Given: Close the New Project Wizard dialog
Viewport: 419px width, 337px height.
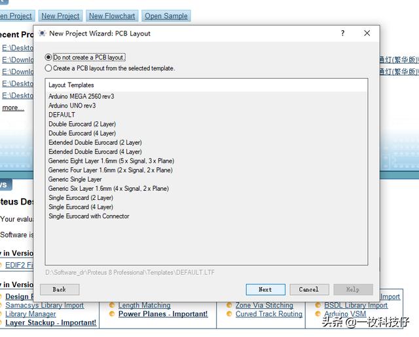Looking at the screenshot, I should (367, 33).
